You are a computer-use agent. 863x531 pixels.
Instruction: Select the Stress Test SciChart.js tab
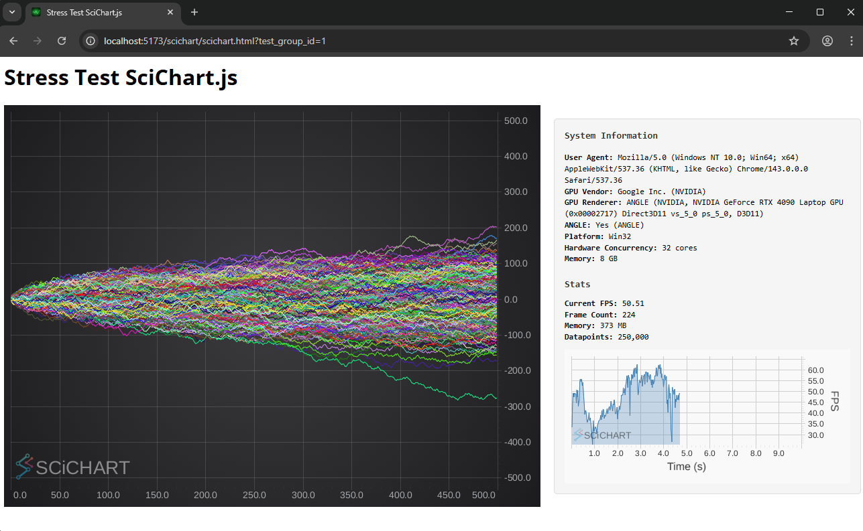click(x=94, y=12)
